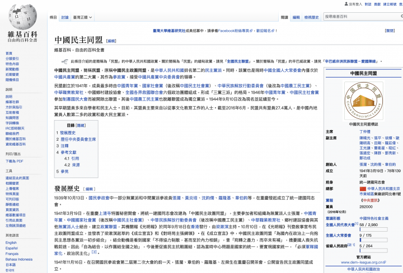Open 可列印版 in the sidebar

pyautogui.click(x=12, y=199)
